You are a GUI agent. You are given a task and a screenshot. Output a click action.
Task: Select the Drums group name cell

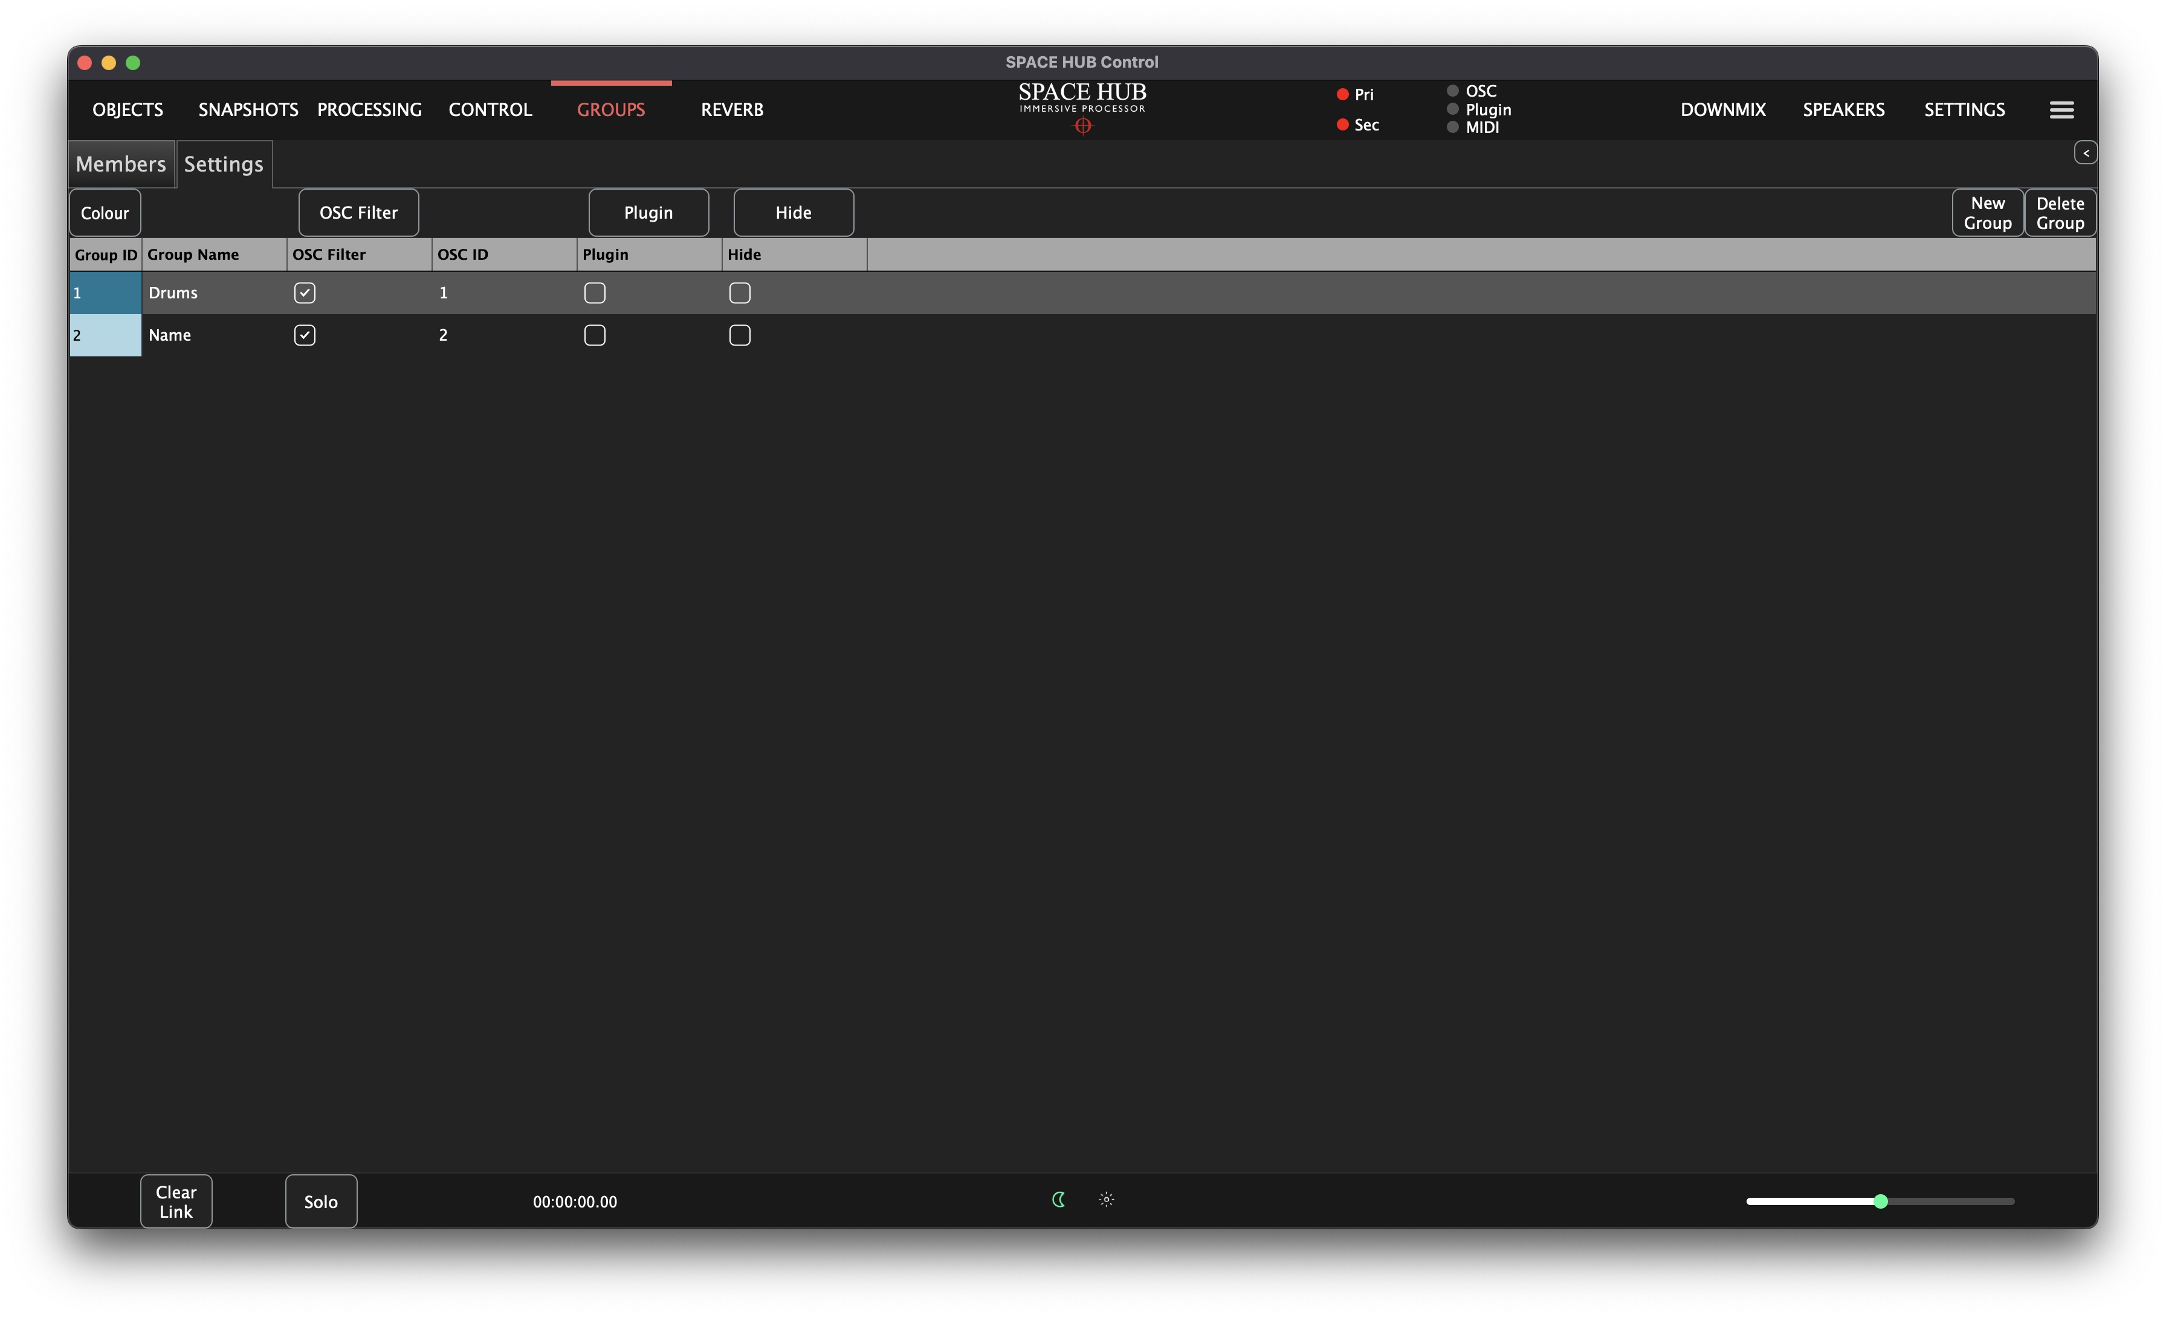215,292
